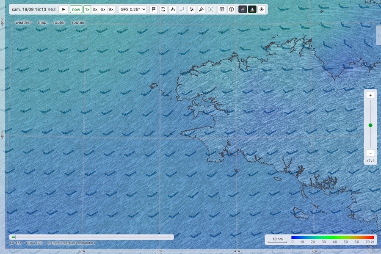This screenshot has width=381, height=254.
Task: Zoom out with the minus button
Action: (x=370, y=153)
